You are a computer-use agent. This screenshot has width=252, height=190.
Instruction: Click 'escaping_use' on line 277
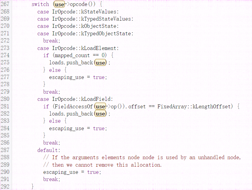click(x=67, y=77)
